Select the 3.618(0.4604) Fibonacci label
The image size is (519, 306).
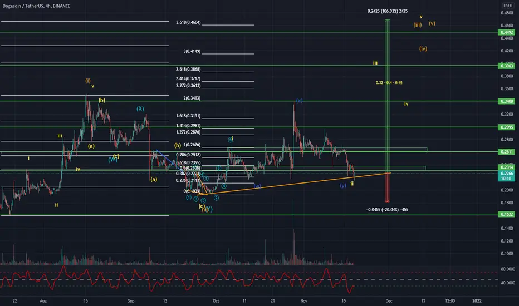188,22
